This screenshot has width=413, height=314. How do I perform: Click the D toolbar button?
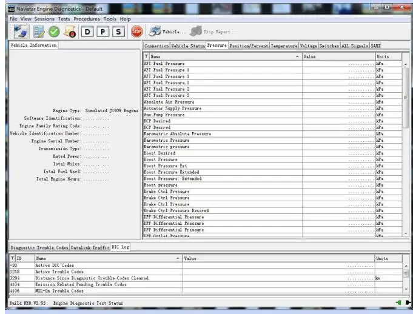[x=87, y=32]
